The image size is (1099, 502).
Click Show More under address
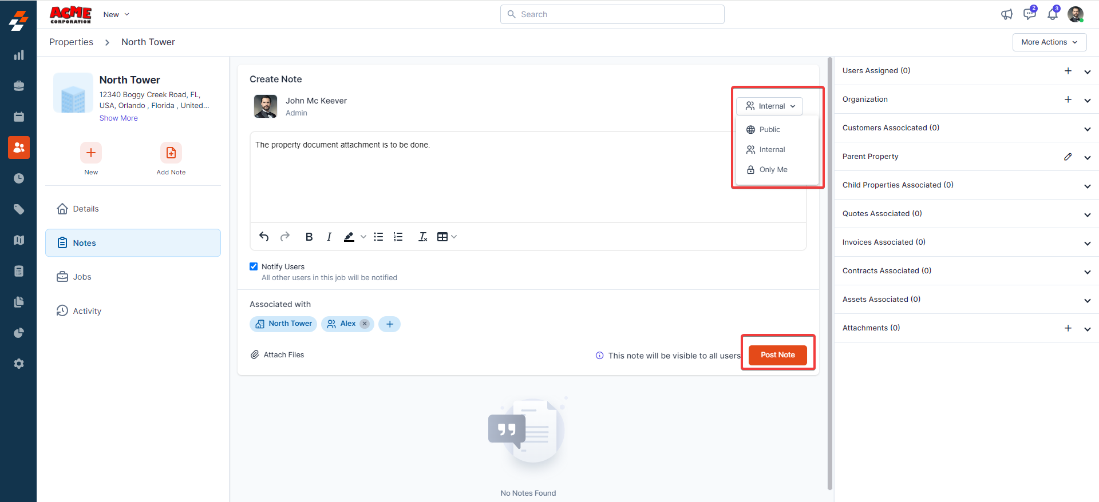click(x=118, y=118)
